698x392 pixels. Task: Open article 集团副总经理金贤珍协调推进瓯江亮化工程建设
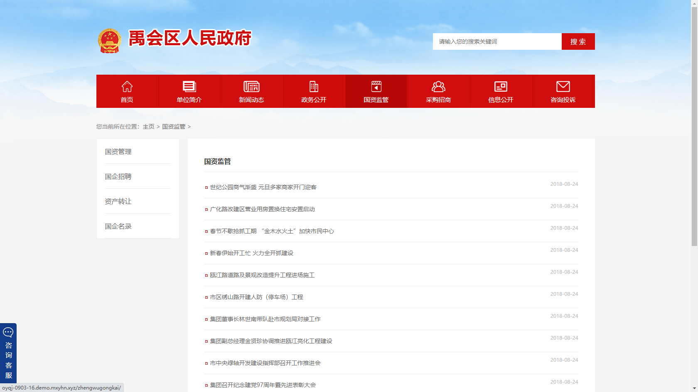coord(271,341)
